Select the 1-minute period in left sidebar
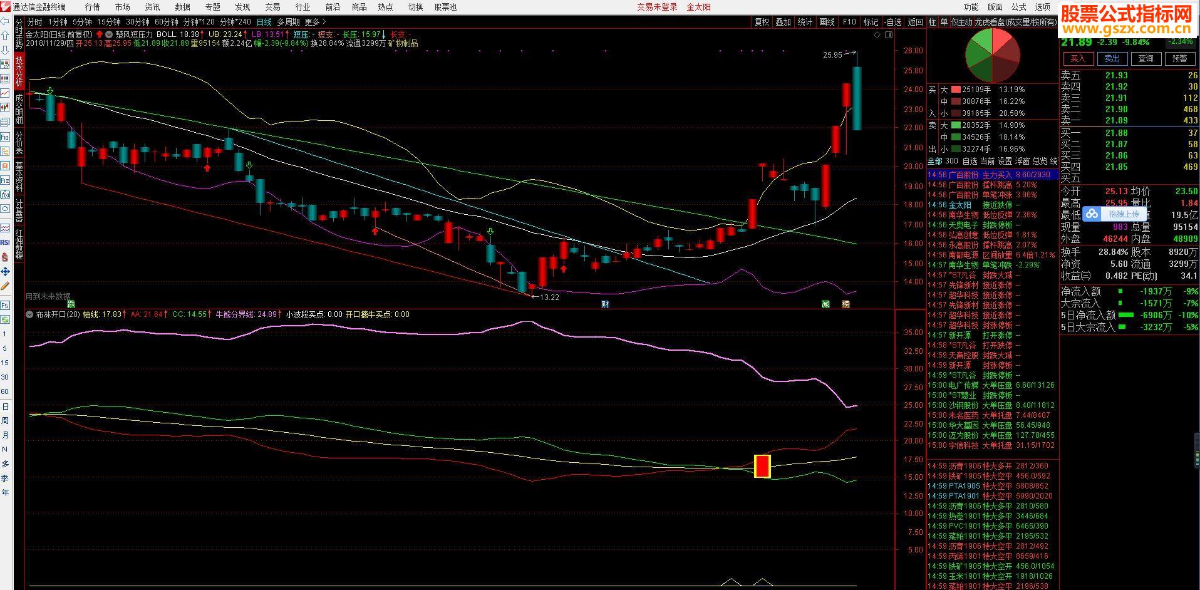 tap(5, 334)
